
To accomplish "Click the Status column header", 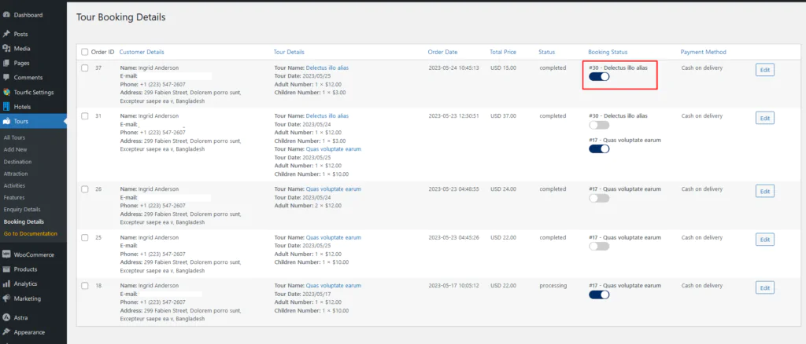I will pyautogui.click(x=547, y=52).
